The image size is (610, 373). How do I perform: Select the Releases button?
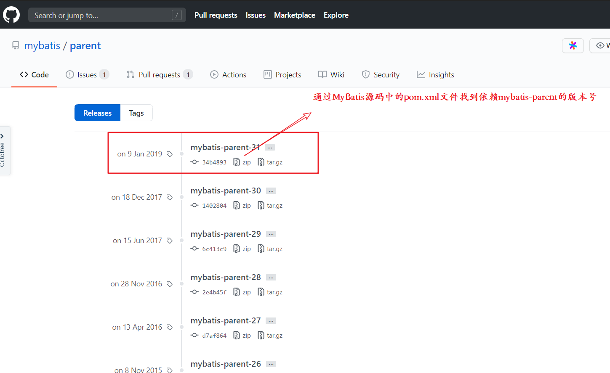(x=97, y=113)
